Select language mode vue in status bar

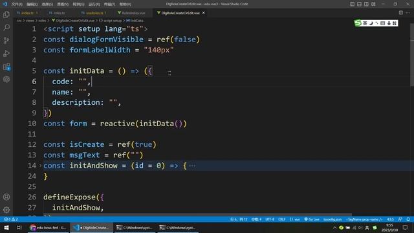(x=295, y=219)
